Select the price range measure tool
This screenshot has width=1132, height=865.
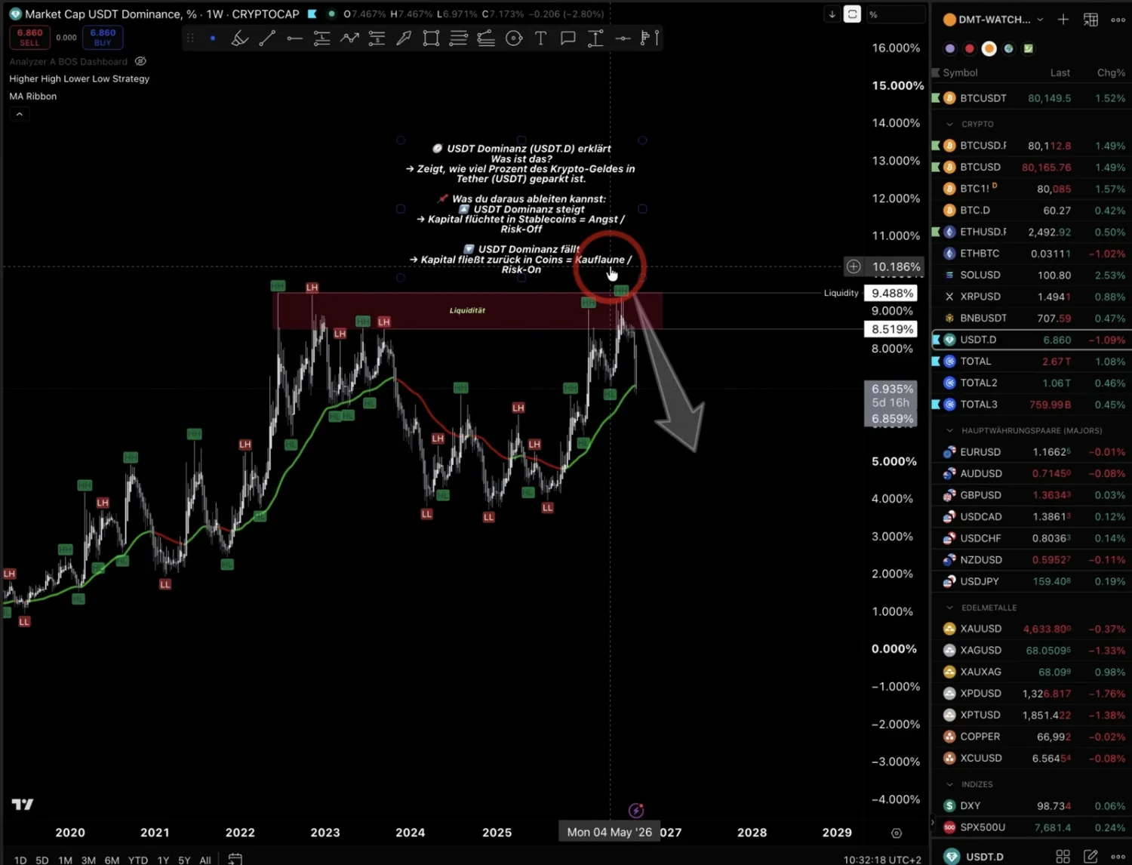[595, 38]
